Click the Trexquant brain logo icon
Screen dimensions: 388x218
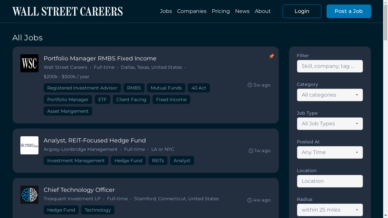click(x=29, y=195)
